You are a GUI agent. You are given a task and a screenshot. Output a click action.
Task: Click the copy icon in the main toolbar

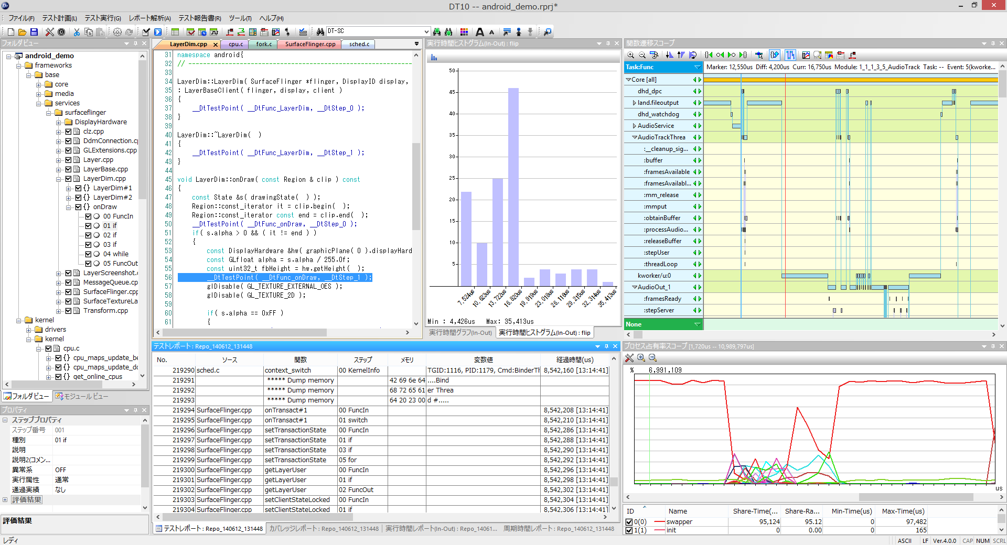click(89, 32)
